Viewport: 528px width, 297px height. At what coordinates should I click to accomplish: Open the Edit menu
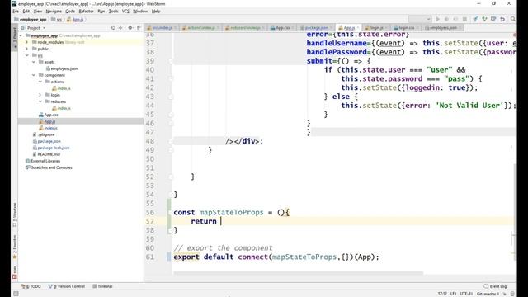(26, 11)
